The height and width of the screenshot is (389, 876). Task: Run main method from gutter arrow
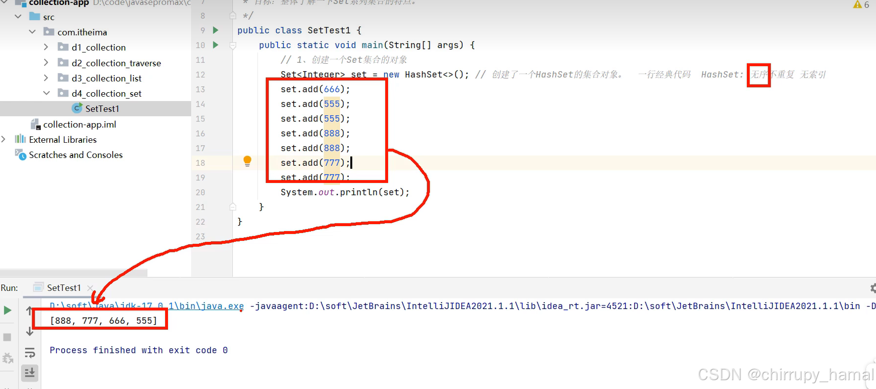(215, 45)
